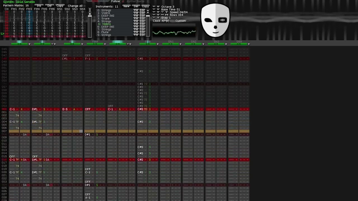Select C-1 note in FM1 row 000
The image size is (358, 201).
(12, 109)
